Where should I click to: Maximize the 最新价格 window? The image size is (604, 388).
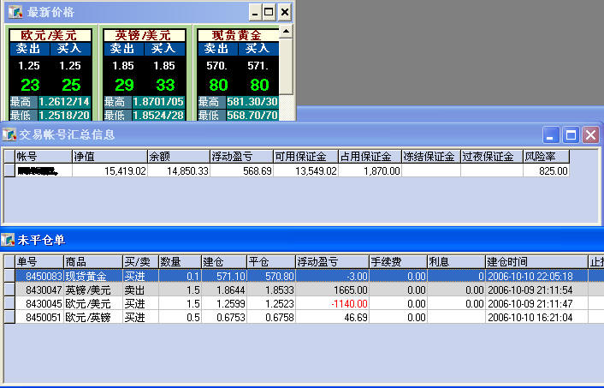[269, 12]
